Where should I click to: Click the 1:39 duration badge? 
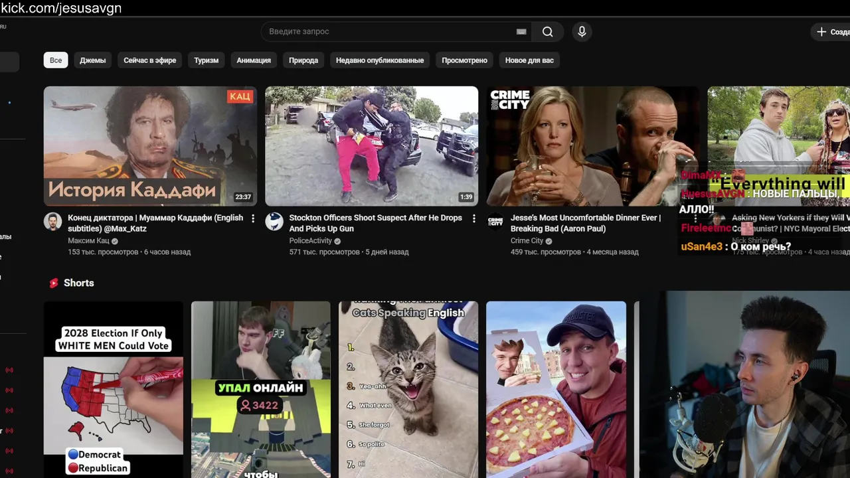[x=466, y=197]
